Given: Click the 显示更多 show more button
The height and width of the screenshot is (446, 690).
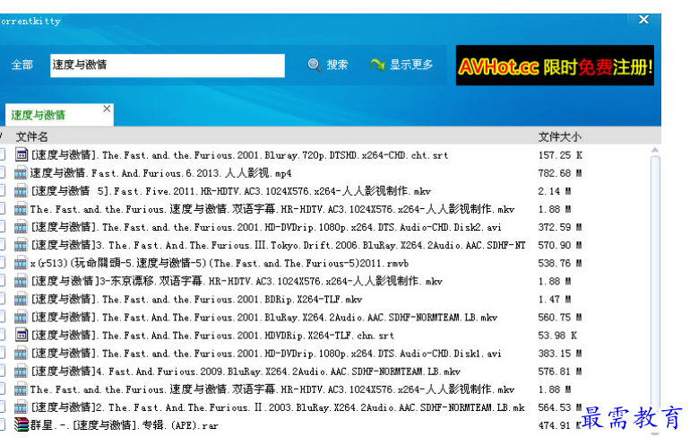Looking at the screenshot, I should point(401,65).
